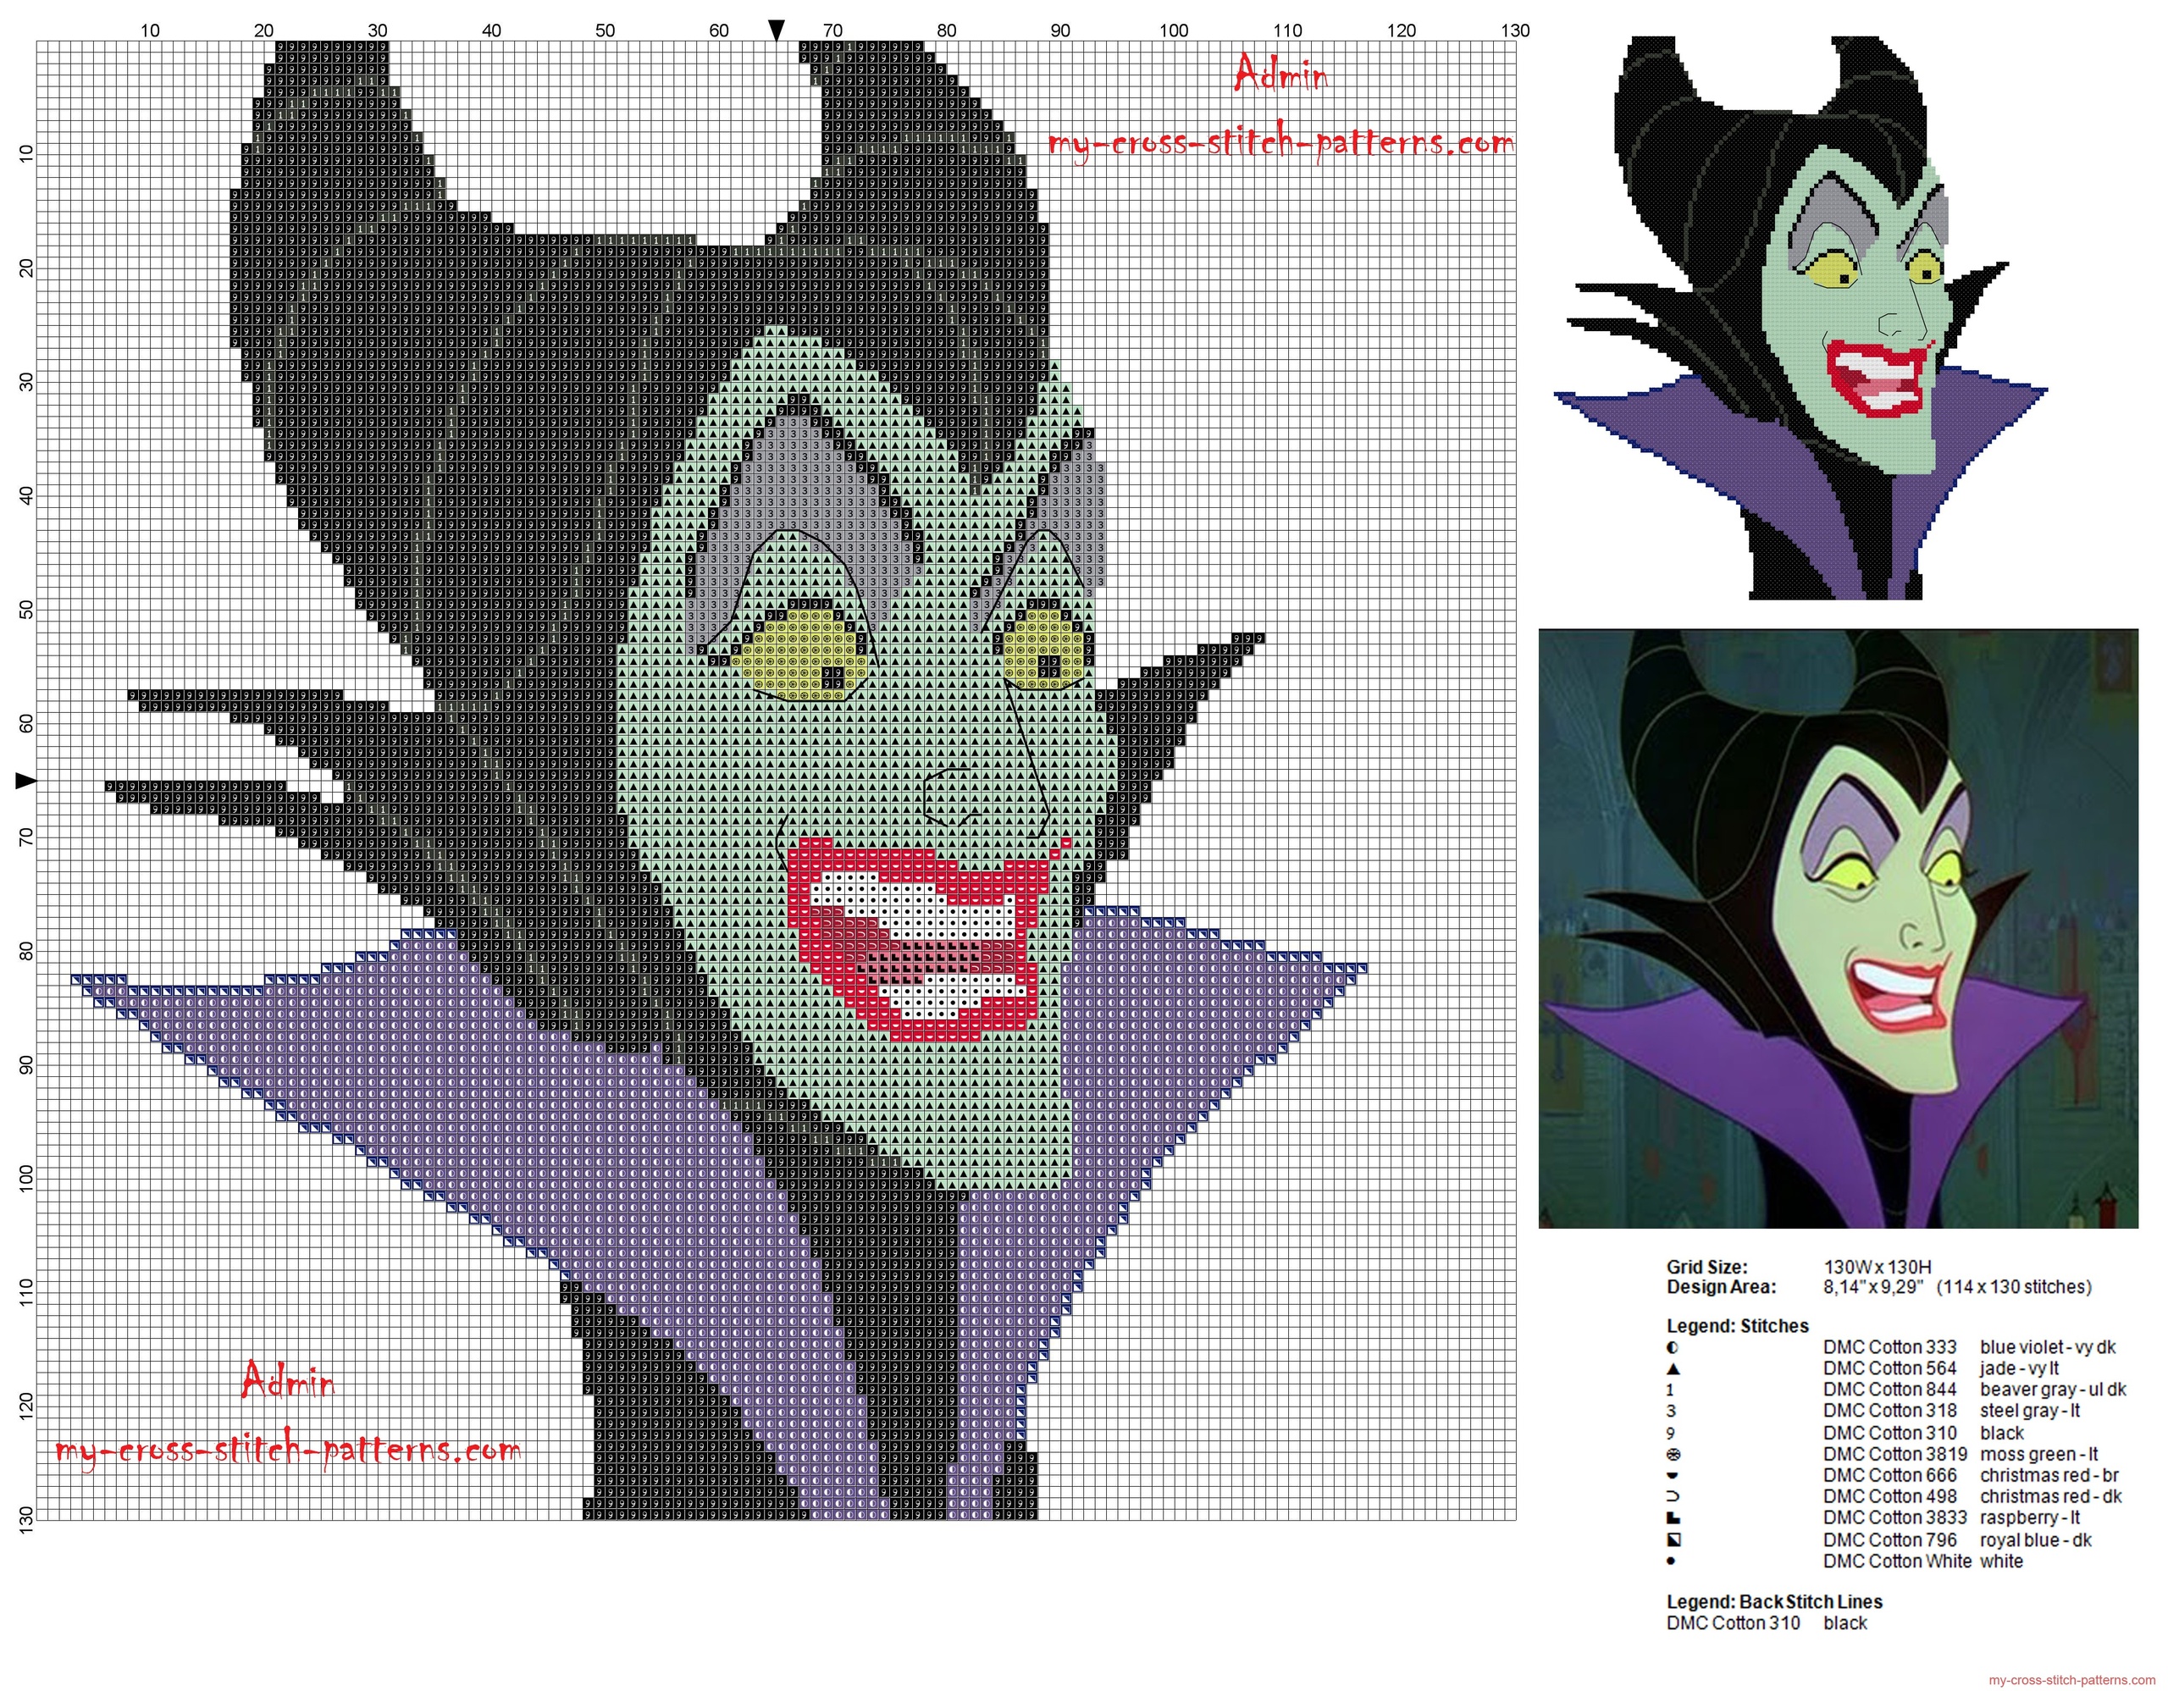The height and width of the screenshot is (1691, 2168).
Task: Click row number 90 on the left ruler
Action: (x=25, y=1065)
